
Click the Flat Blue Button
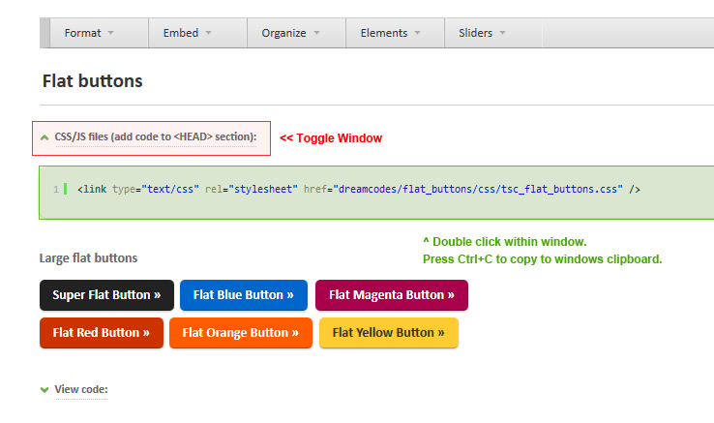[x=244, y=295]
